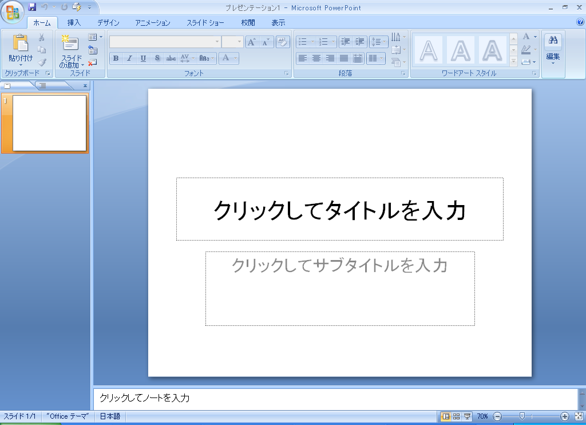The width and height of the screenshot is (586, 425).
Task: Expand the WordArt styles gallery
Action: click(513, 62)
